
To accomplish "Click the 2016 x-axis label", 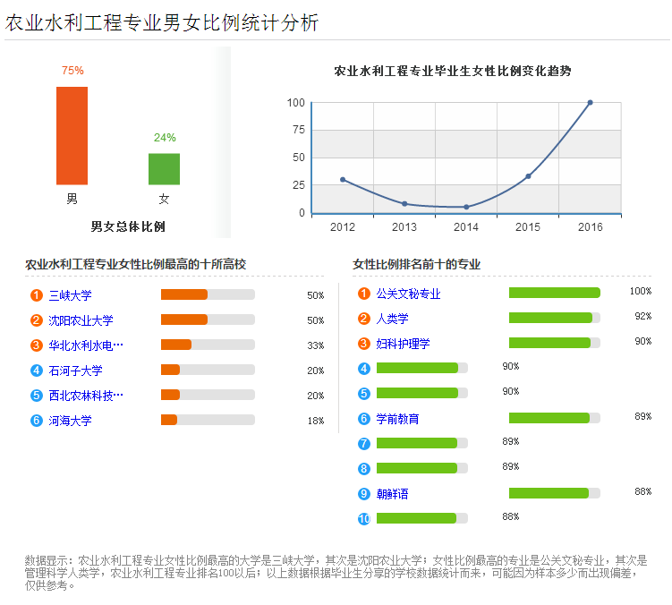I will click(591, 226).
